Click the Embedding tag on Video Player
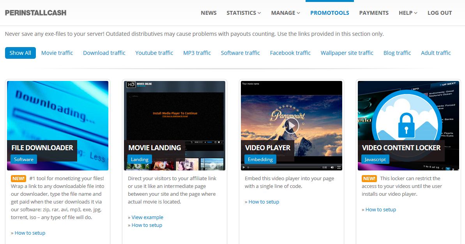The height and width of the screenshot is (244, 465). (x=260, y=159)
